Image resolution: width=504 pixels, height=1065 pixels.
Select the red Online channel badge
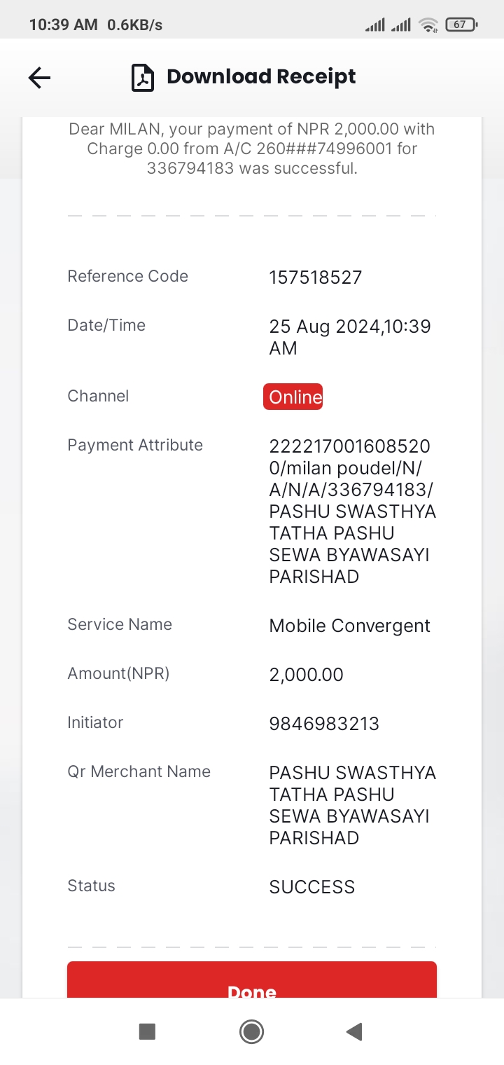coord(293,397)
